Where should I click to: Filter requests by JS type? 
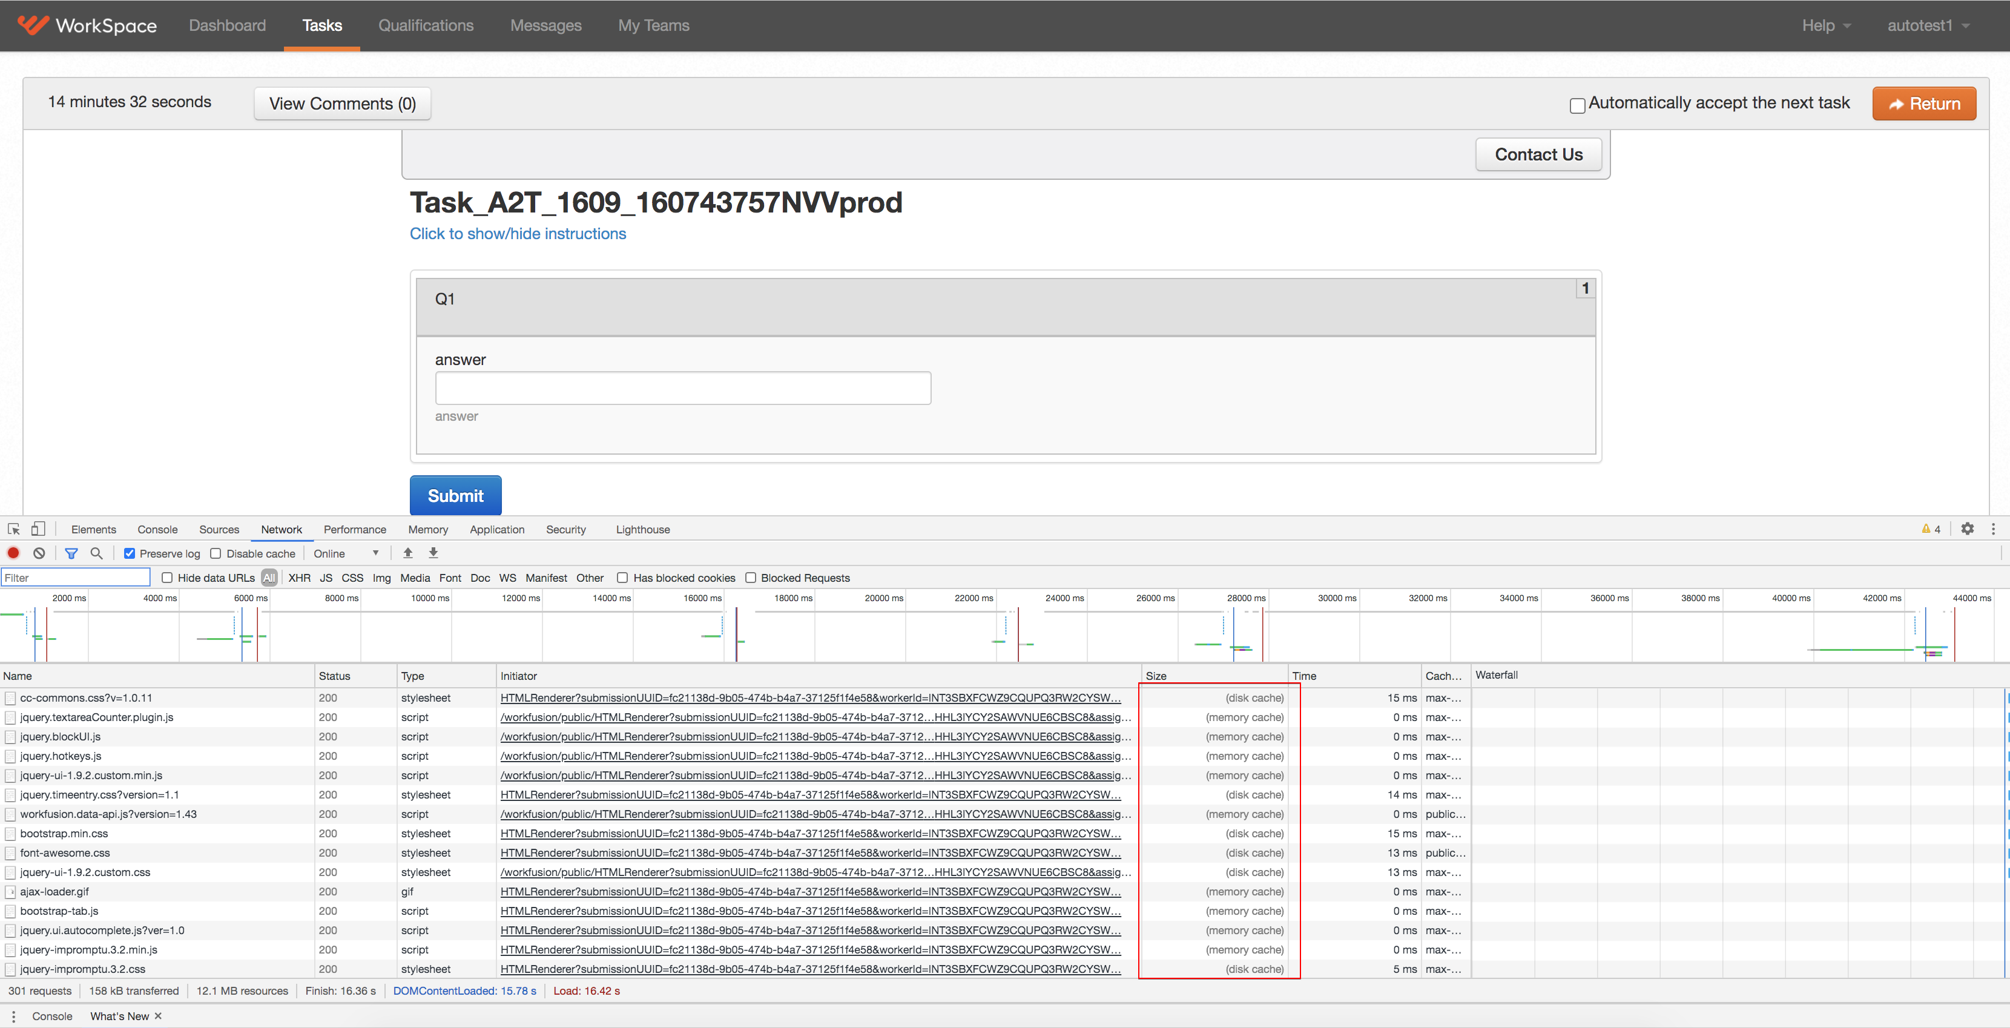coord(325,578)
